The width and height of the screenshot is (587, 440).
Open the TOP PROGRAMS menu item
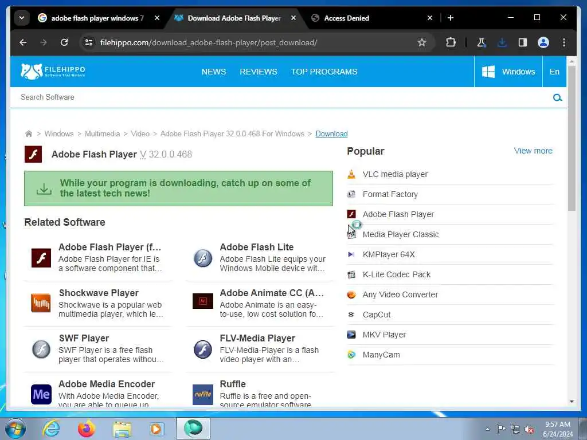point(324,72)
